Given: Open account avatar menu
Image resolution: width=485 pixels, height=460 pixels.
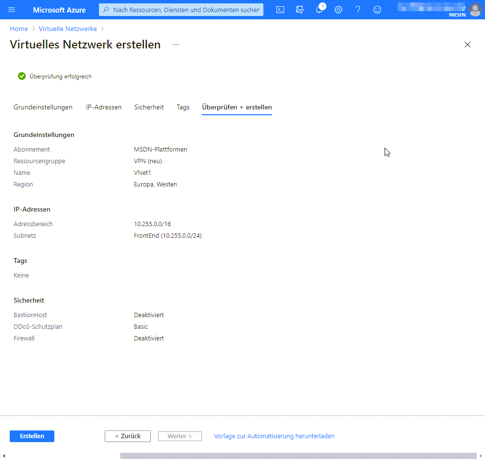Looking at the screenshot, I should [x=475, y=10].
